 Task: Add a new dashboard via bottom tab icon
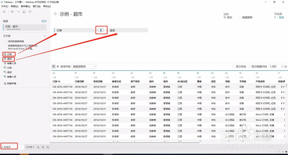tap(43, 147)
